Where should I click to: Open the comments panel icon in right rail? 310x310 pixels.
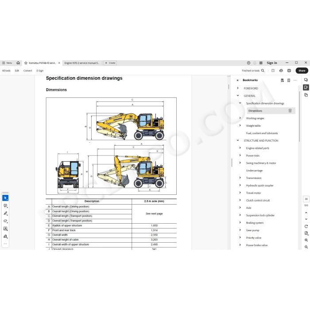tap(306, 80)
